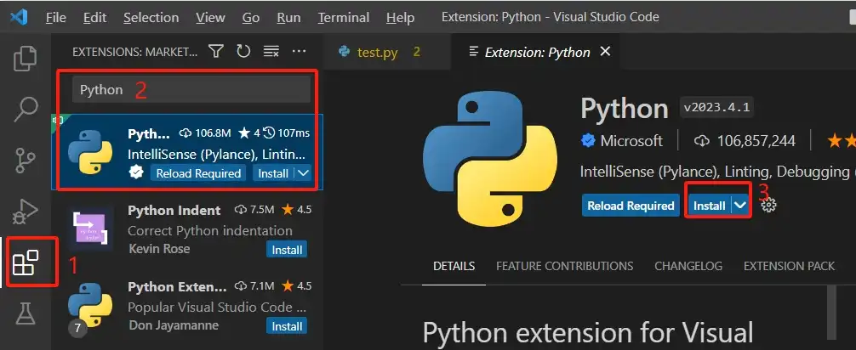The image size is (856, 350).
Task: Click the Python logo in marketplace list
Action: 90,152
